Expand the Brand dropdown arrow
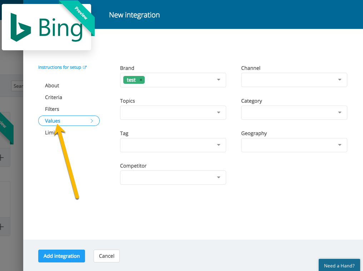The width and height of the screenshot is (363, 271). 219,80
